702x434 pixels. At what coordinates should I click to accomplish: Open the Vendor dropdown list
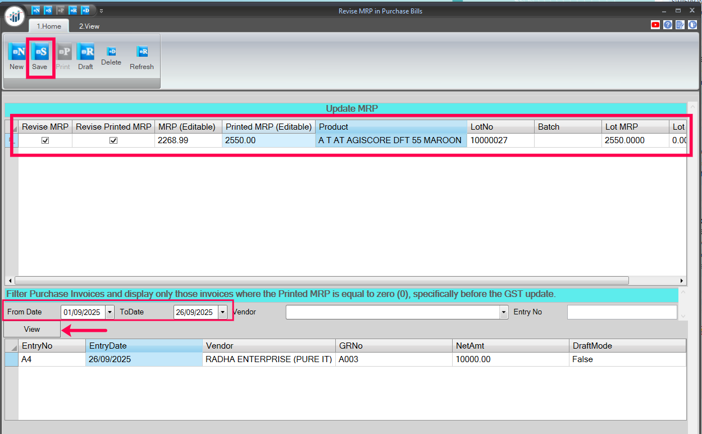[x=504, y=312]
